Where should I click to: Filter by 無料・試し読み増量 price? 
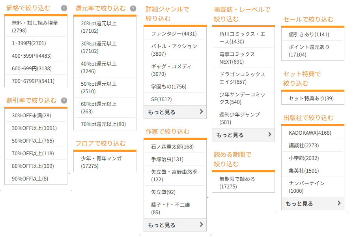click(x=36, y=27)
